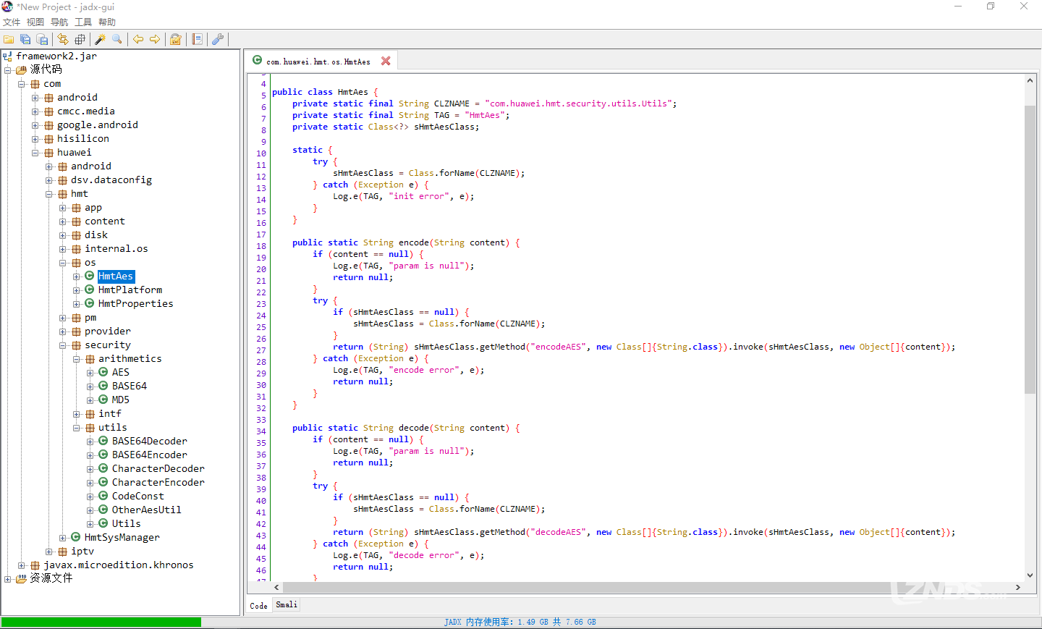Screen dimensions: 1042x629
Task: Toggle sync with editor button
Action: pyautogui.click(x=63, y=39)
